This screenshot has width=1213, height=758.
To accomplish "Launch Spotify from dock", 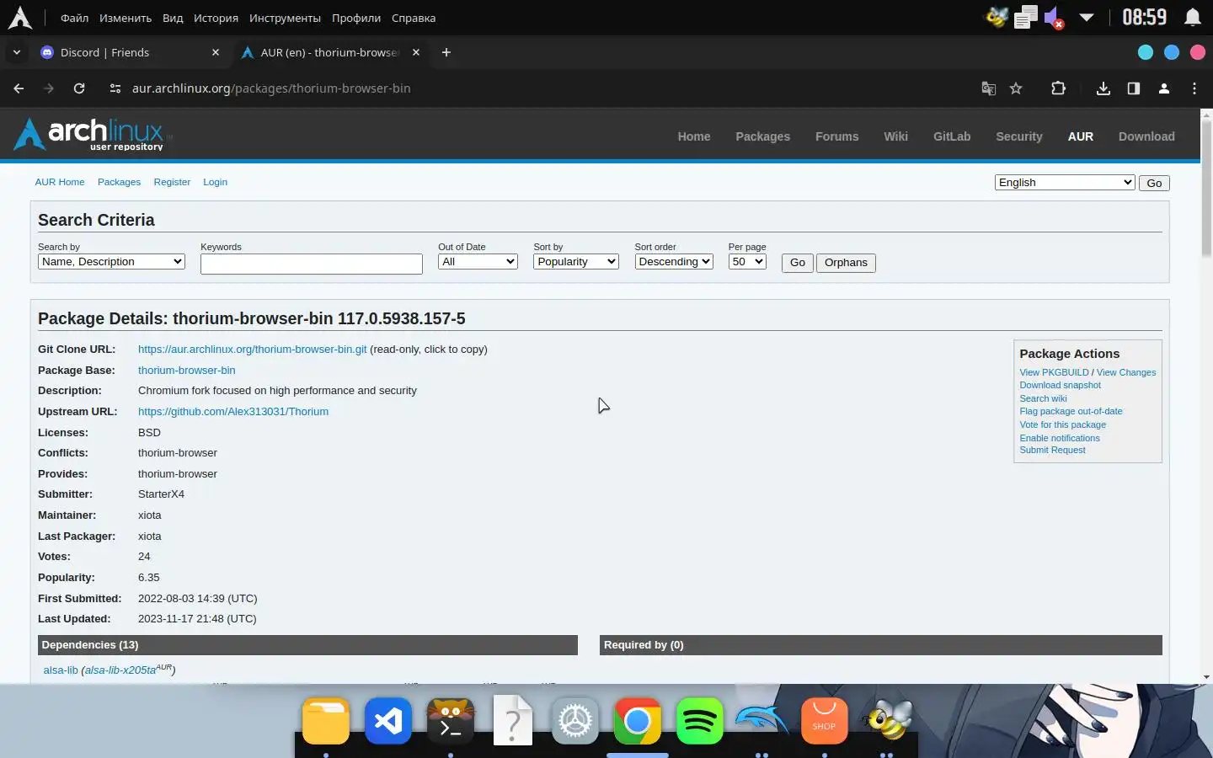I will tap(699, 721).
